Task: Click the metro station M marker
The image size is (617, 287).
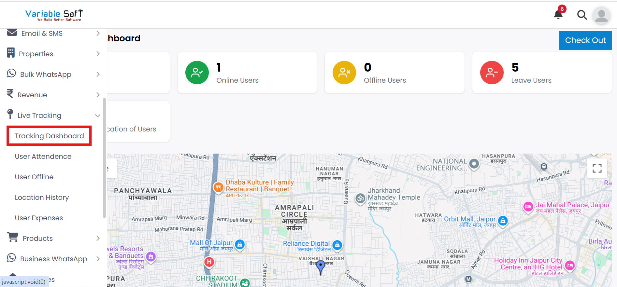Action: coord(468,279)
